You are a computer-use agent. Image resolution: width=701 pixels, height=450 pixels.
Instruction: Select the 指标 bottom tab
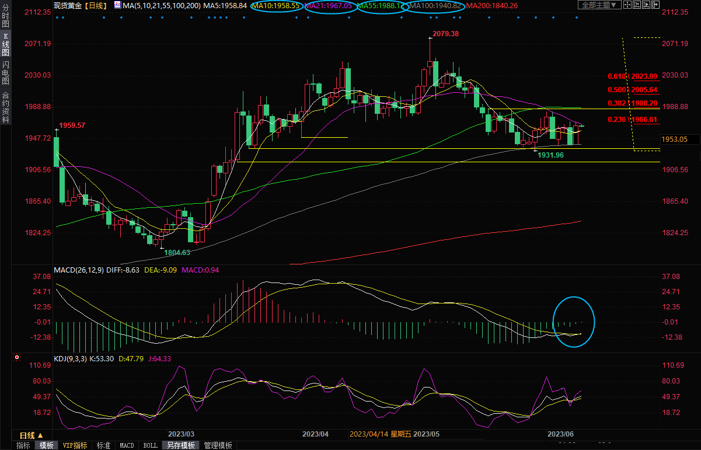click(23, 445)
